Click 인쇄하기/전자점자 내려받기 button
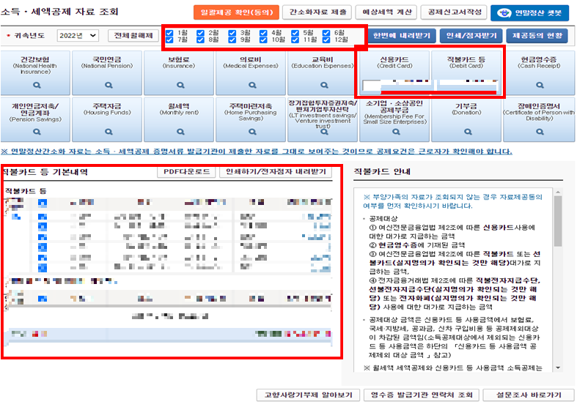 point(276,171)
